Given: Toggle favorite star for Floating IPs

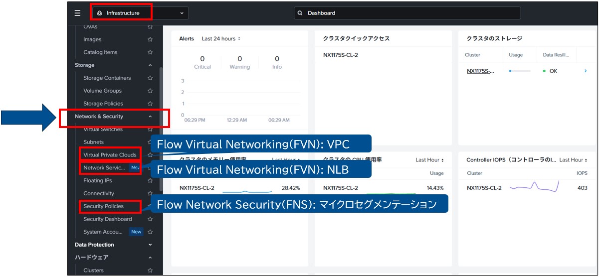Looking at the screenshot, I should coord(150,181).
